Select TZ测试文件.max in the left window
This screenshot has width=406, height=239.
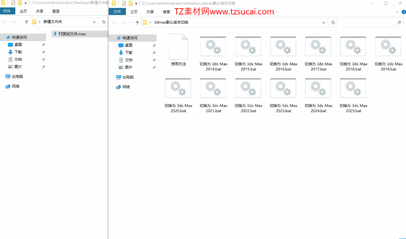79,34
